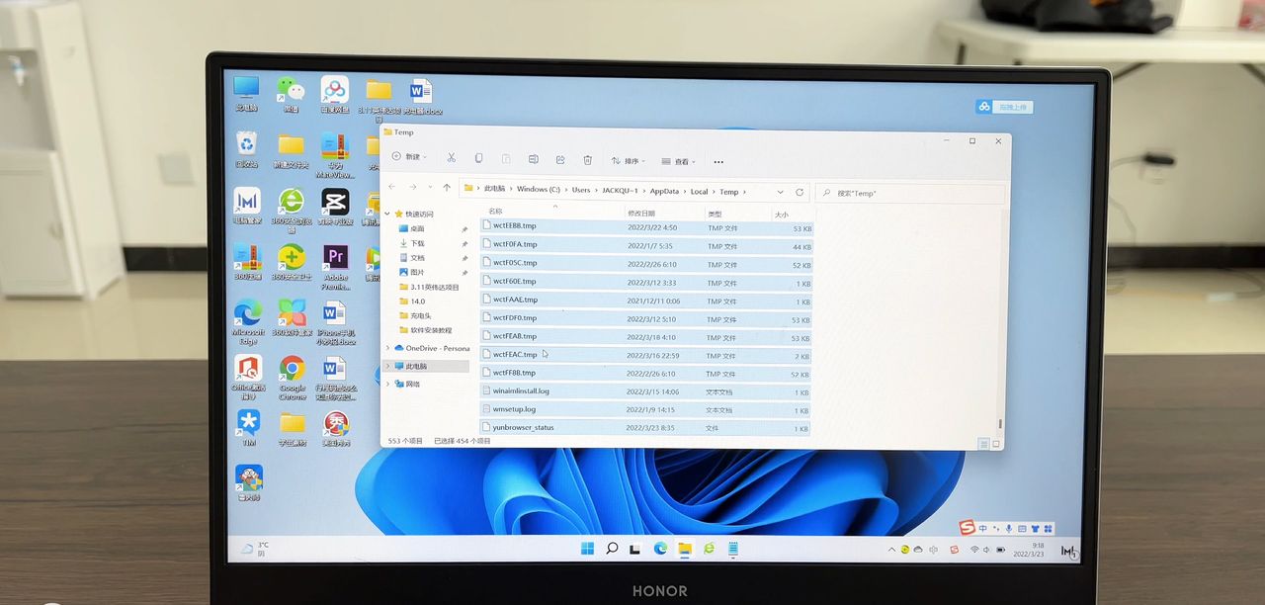This screenshot has height=605, width=1265.
Task: Open the TIM desktop shortcut
Action: 248,428
